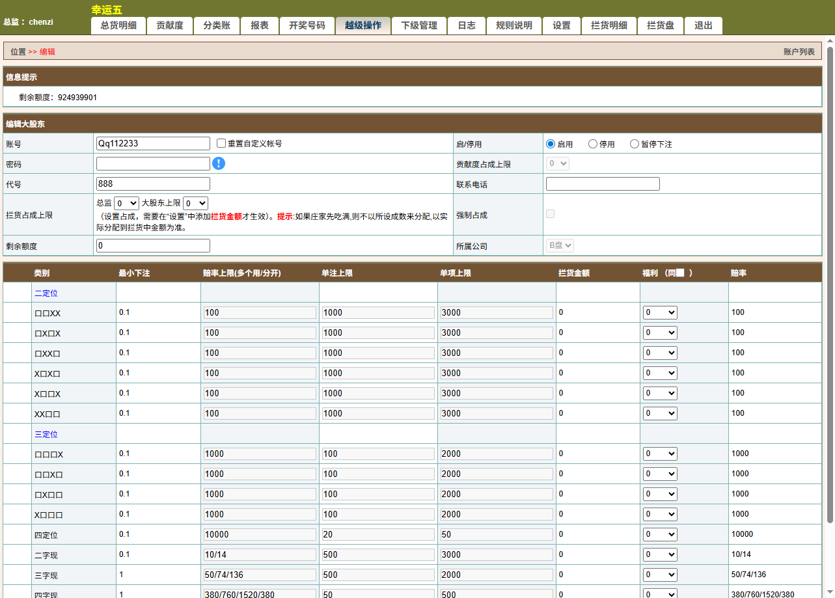
Task: Enable the 启用 radio option
Action: point(550,144)
